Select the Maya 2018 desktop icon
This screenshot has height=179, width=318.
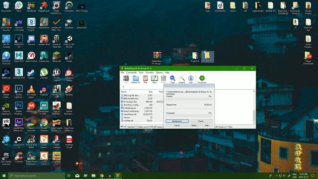pos(19,57)
